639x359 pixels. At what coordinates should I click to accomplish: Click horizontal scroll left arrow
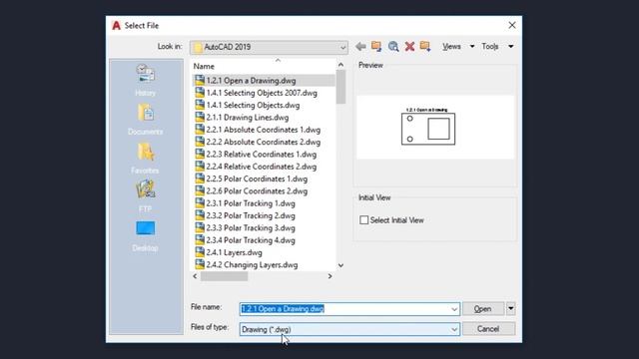pyautogui.click(x=196, y=276)
